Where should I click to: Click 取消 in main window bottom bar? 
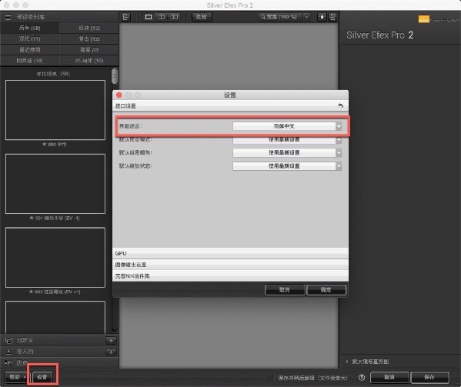(389, 377)
